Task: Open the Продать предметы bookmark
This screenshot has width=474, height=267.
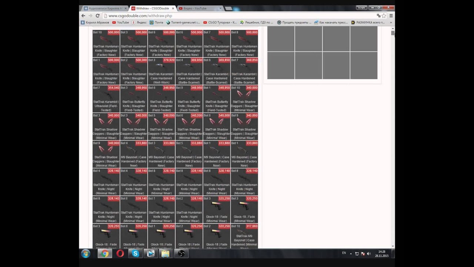Action: click(x=294, y=22)
